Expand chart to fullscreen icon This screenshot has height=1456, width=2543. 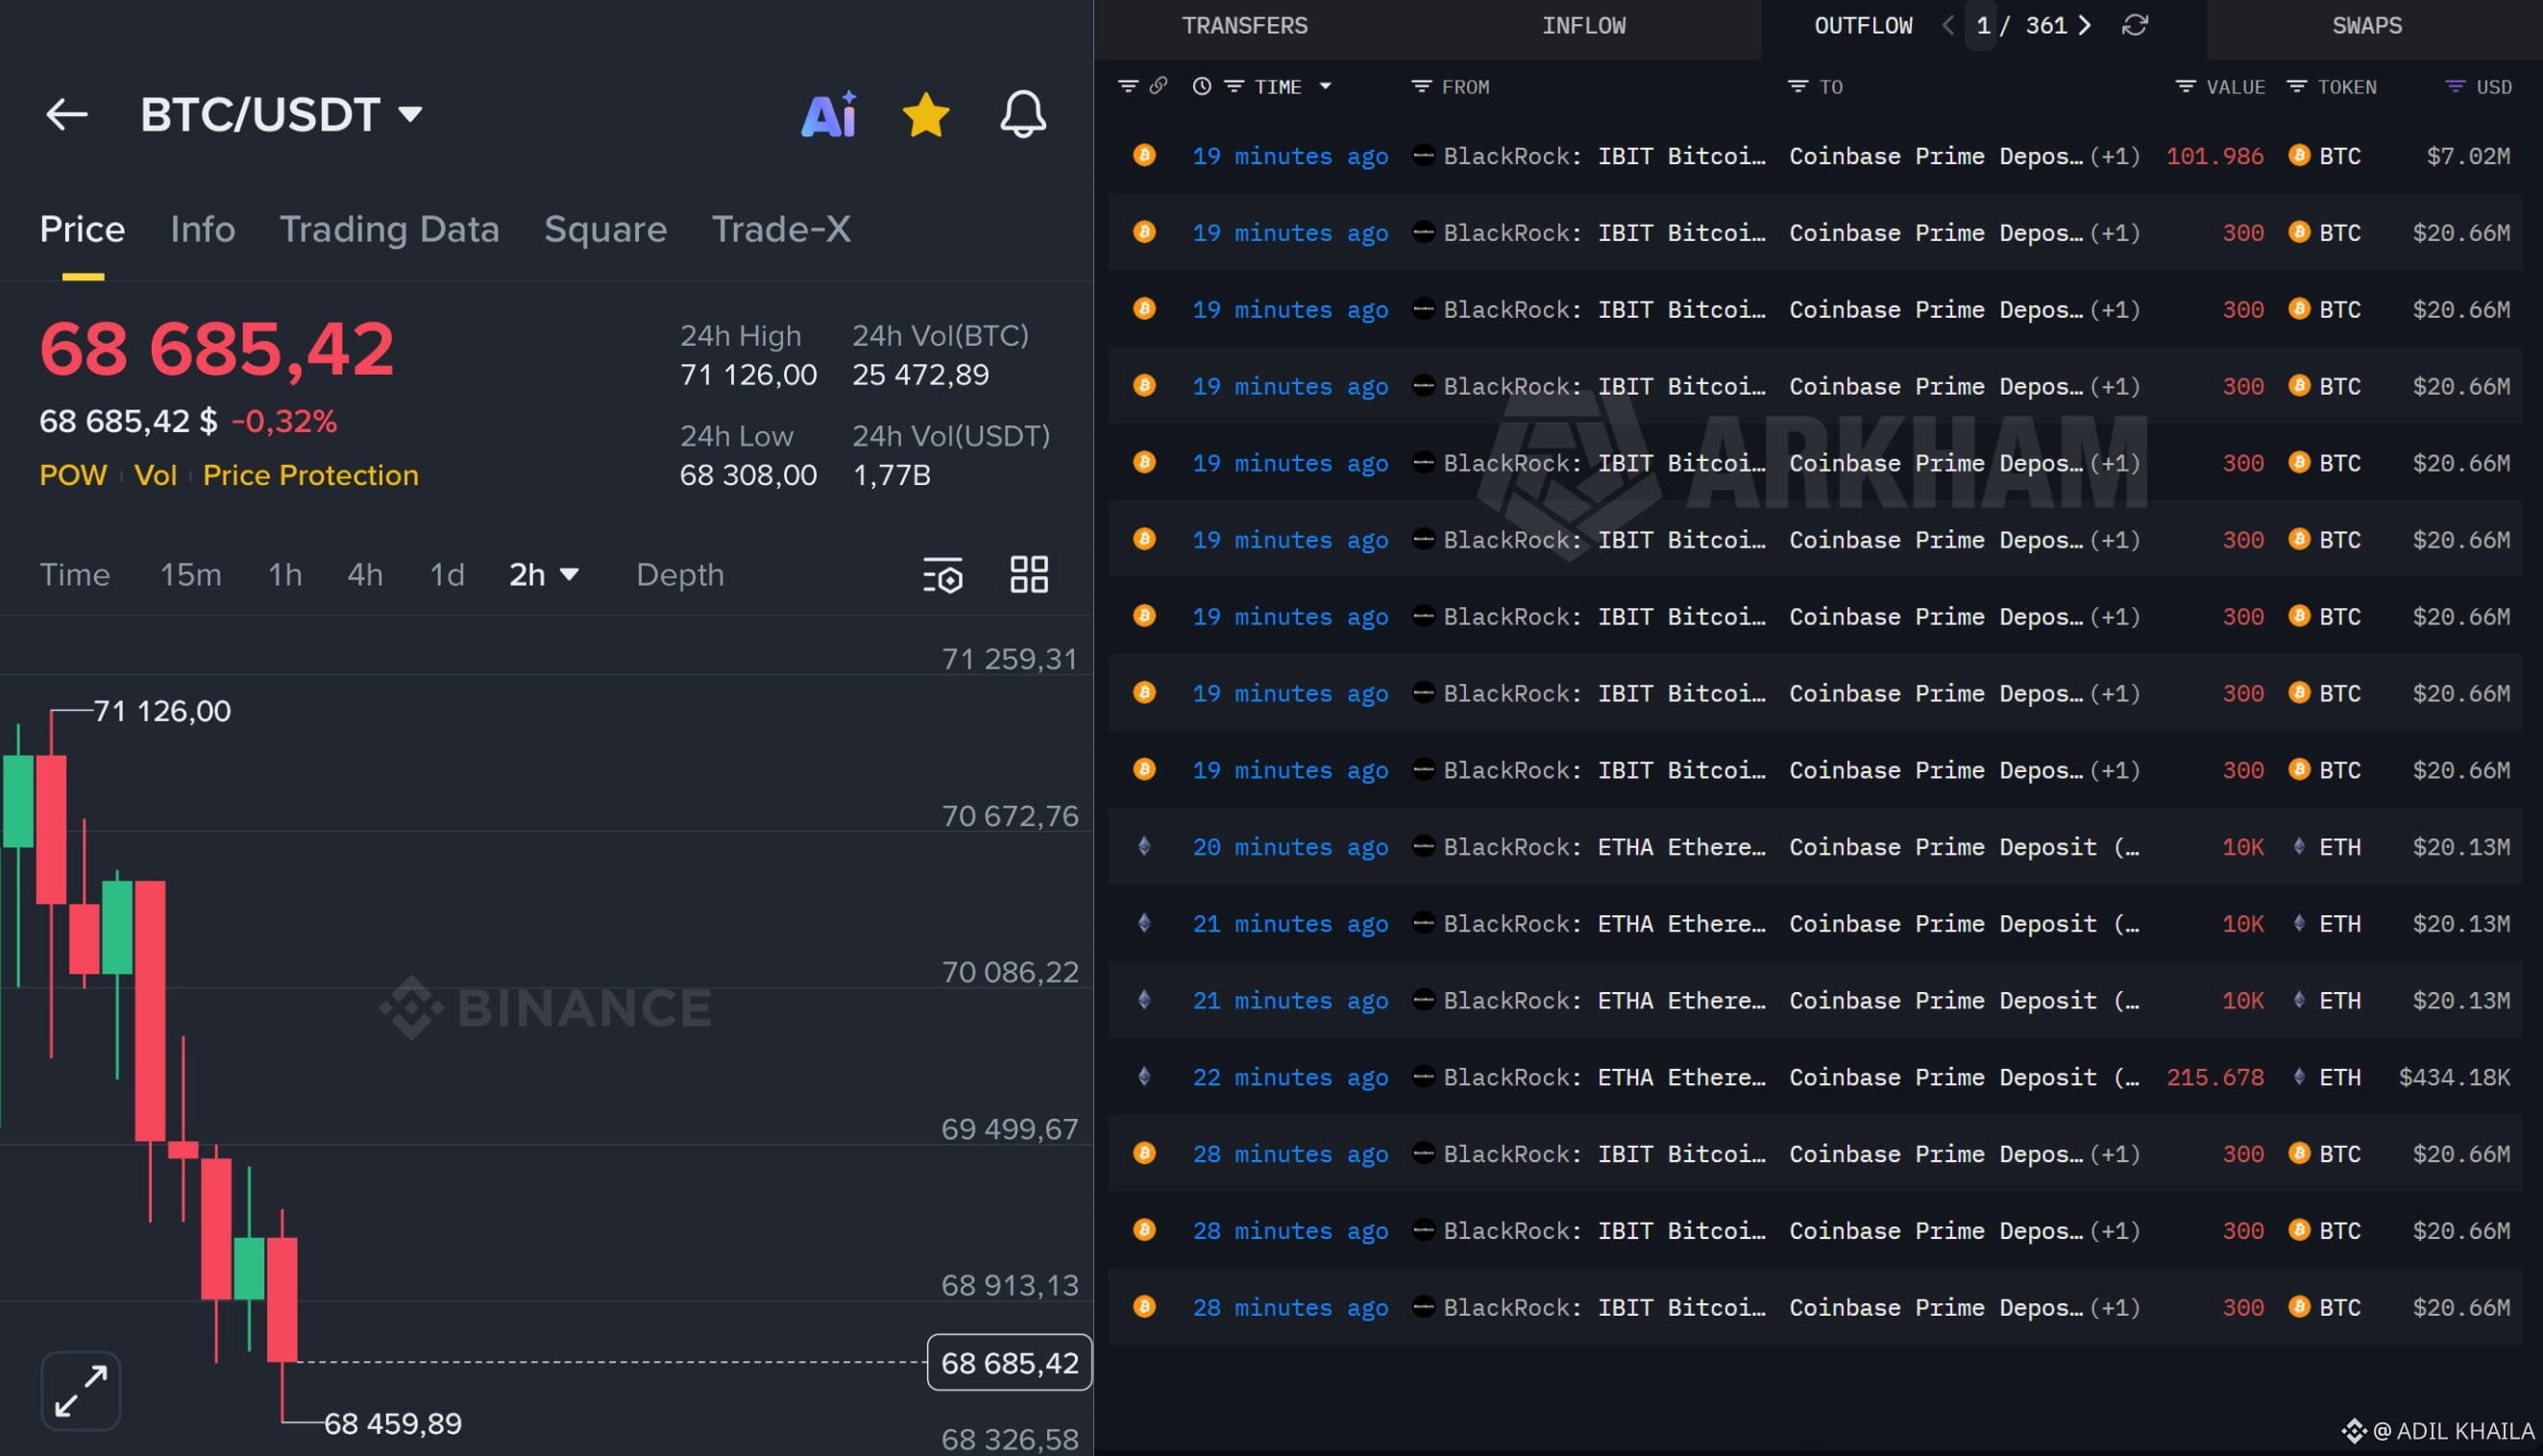pyautogui.click(x=81, y=1390)
